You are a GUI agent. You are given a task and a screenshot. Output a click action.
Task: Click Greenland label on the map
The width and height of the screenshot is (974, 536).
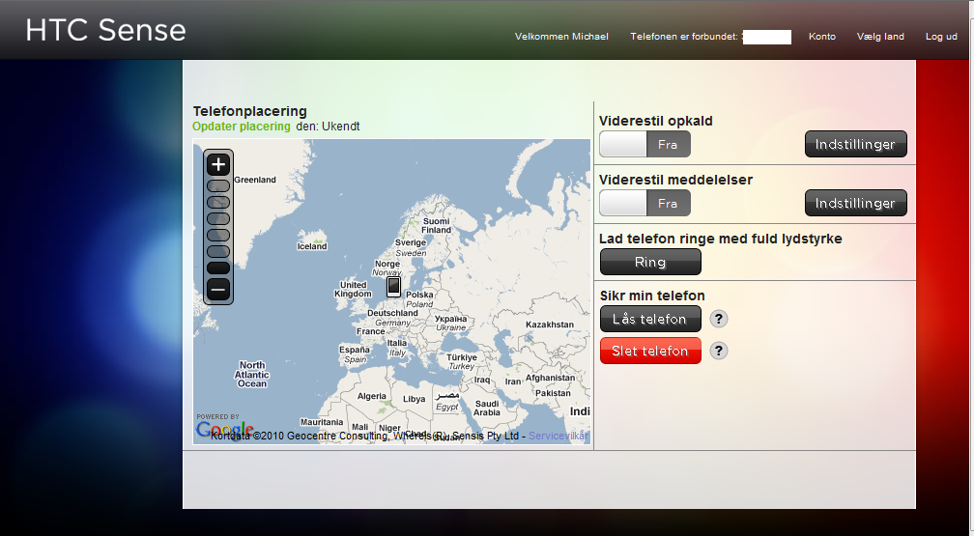255,180
